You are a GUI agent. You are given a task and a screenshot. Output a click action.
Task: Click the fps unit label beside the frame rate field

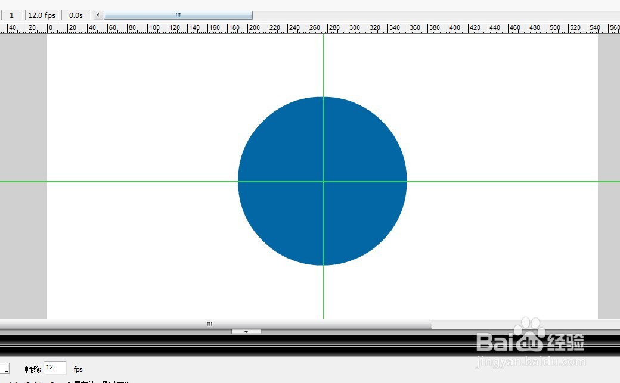[x=78, y=369]
